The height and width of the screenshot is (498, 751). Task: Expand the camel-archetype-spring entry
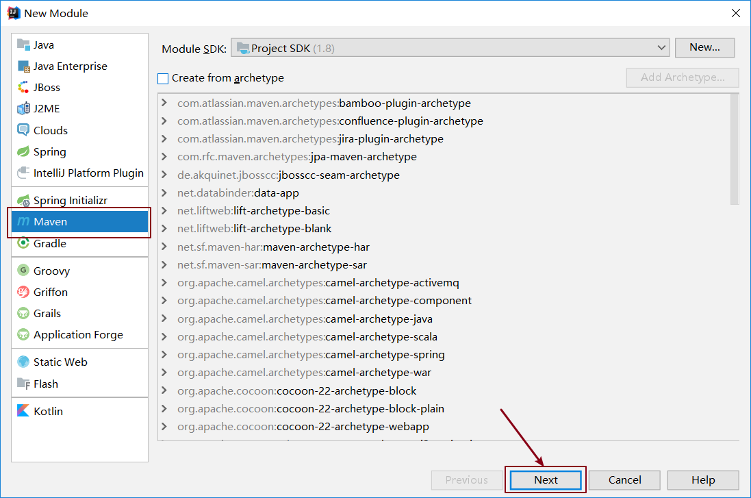164,355
